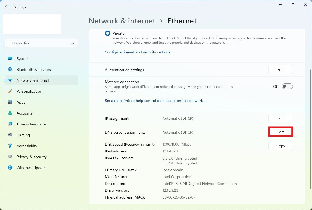This screenshot has height=210, width=312.
Task: Copy the network adapter details
Action: pyautogui.click(x=280, y=146)
